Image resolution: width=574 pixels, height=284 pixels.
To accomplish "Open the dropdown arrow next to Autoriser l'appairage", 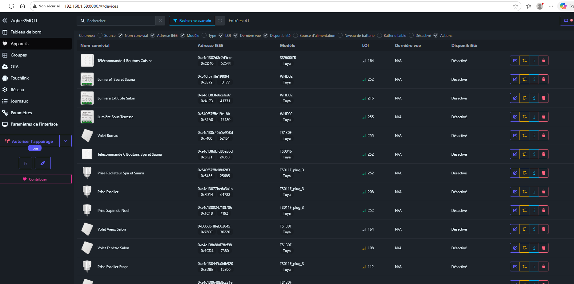I will pos(66,141).
